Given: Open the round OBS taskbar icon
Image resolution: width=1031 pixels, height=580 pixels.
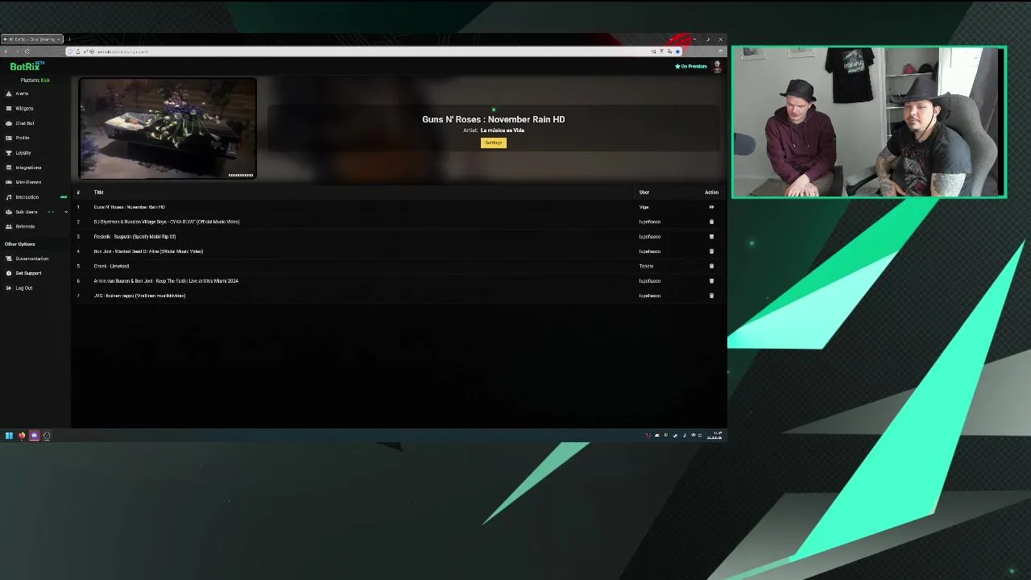Looking at the screenshot, I should click(47, 436).
